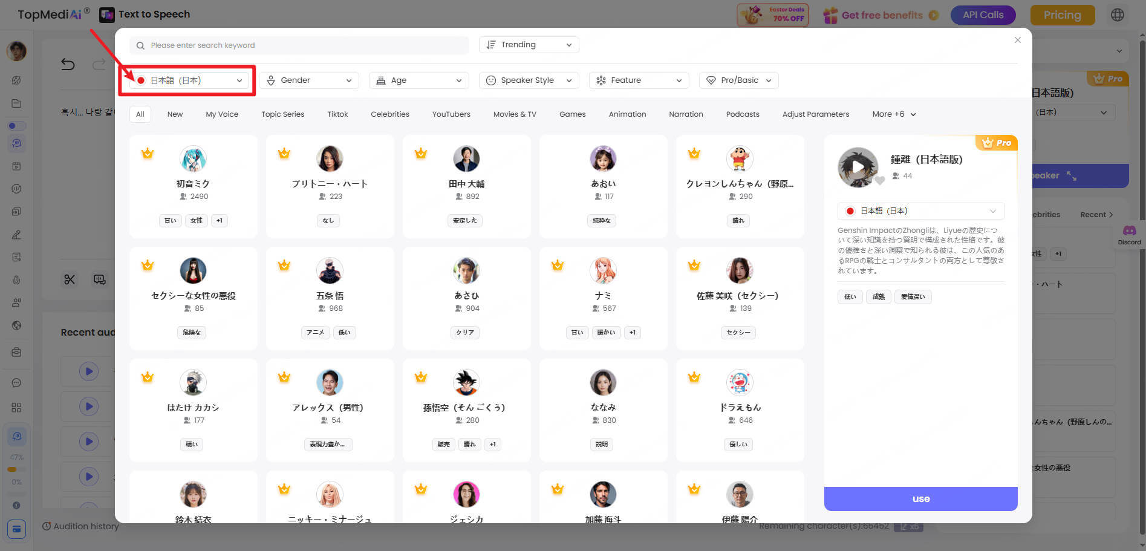Switch to Topic Series tab
The width and height of the screenshot is (1146, 551).
coord(282,114)
